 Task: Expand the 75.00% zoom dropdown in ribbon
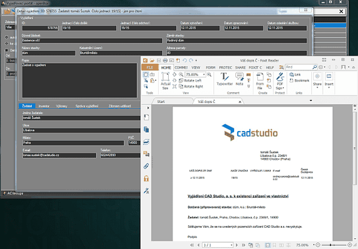pyautogui.click(x=204, y=75)
